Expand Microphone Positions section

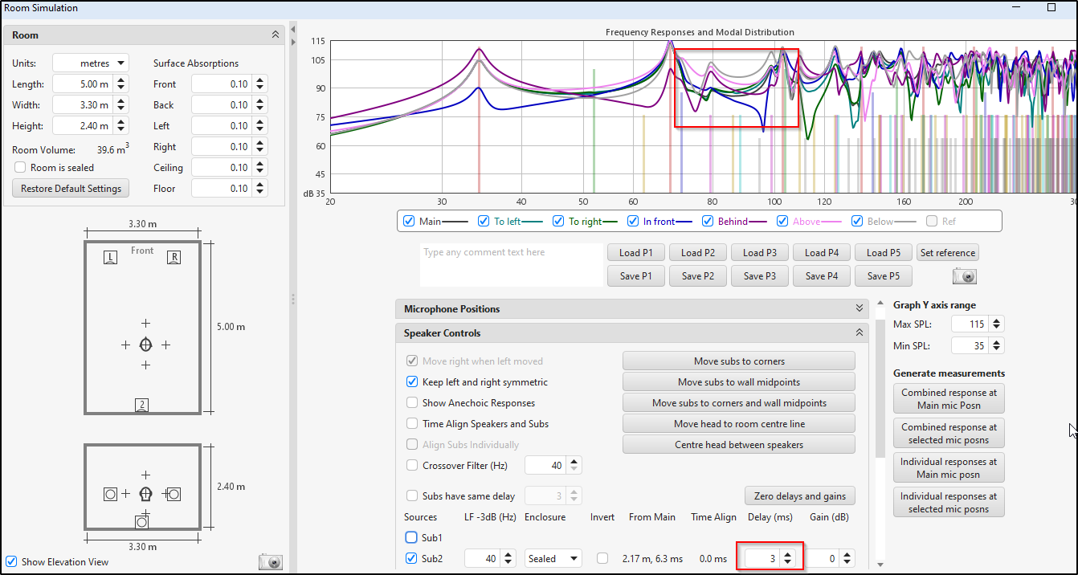[860, 309]
